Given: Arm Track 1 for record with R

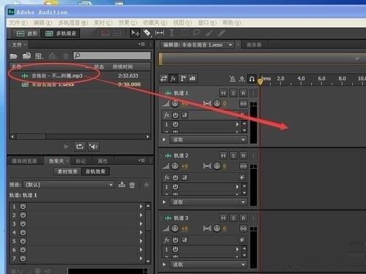Looking at the screenshot, I should 243,93.
